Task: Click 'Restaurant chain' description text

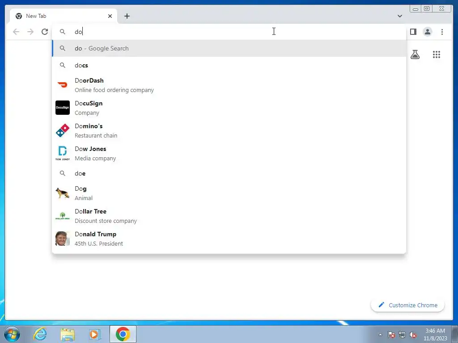Action: (x=96, y=136)
